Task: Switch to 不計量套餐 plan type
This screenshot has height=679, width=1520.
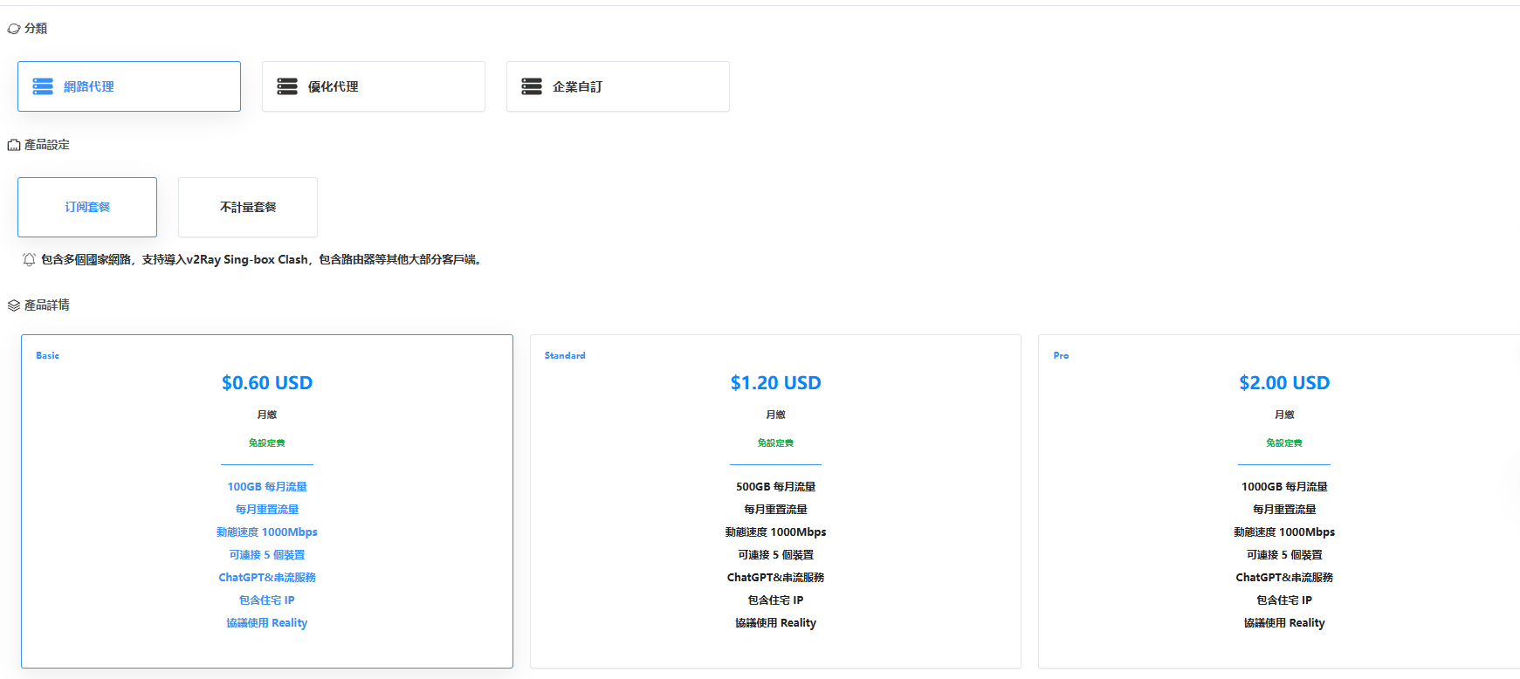Action: [x=248, y=207]
